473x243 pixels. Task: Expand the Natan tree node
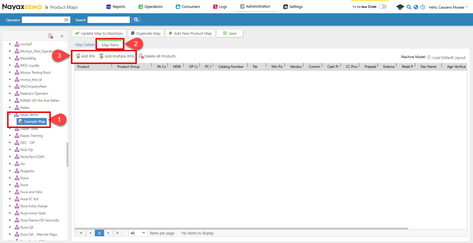click(10, 107)
